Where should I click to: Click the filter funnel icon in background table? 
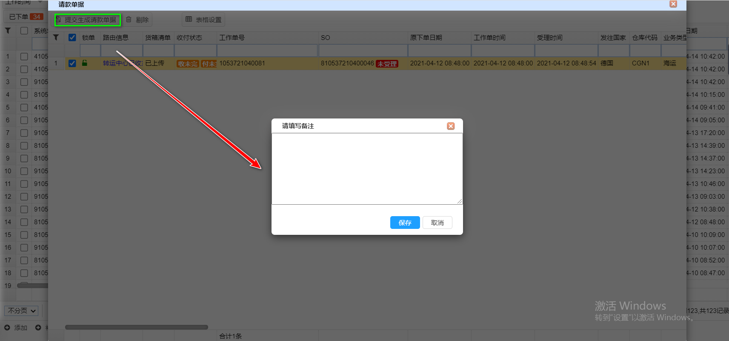click(8, 31)
